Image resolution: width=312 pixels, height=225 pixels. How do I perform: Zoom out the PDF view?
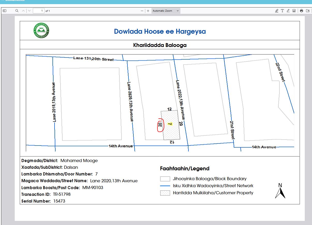(x=142, y=11)
